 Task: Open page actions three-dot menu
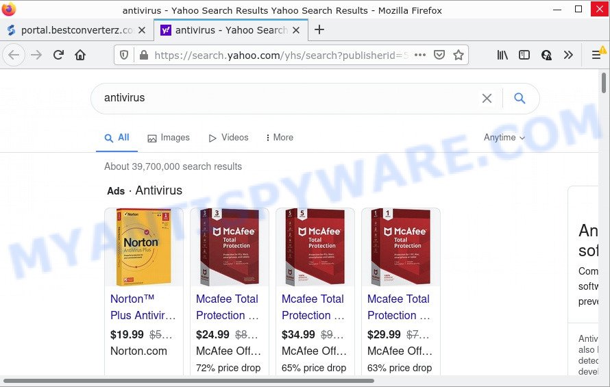[x=420, y=55]
